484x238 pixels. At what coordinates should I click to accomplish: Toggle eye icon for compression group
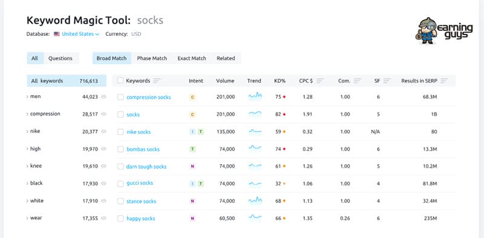[x=103, y=114]
